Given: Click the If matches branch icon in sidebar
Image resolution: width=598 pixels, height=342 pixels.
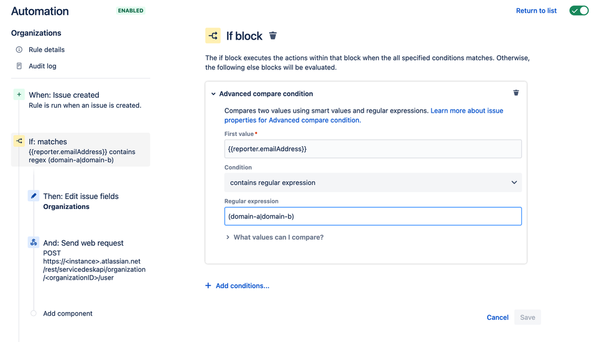Looking at the screenshot, I should [19, 141].
